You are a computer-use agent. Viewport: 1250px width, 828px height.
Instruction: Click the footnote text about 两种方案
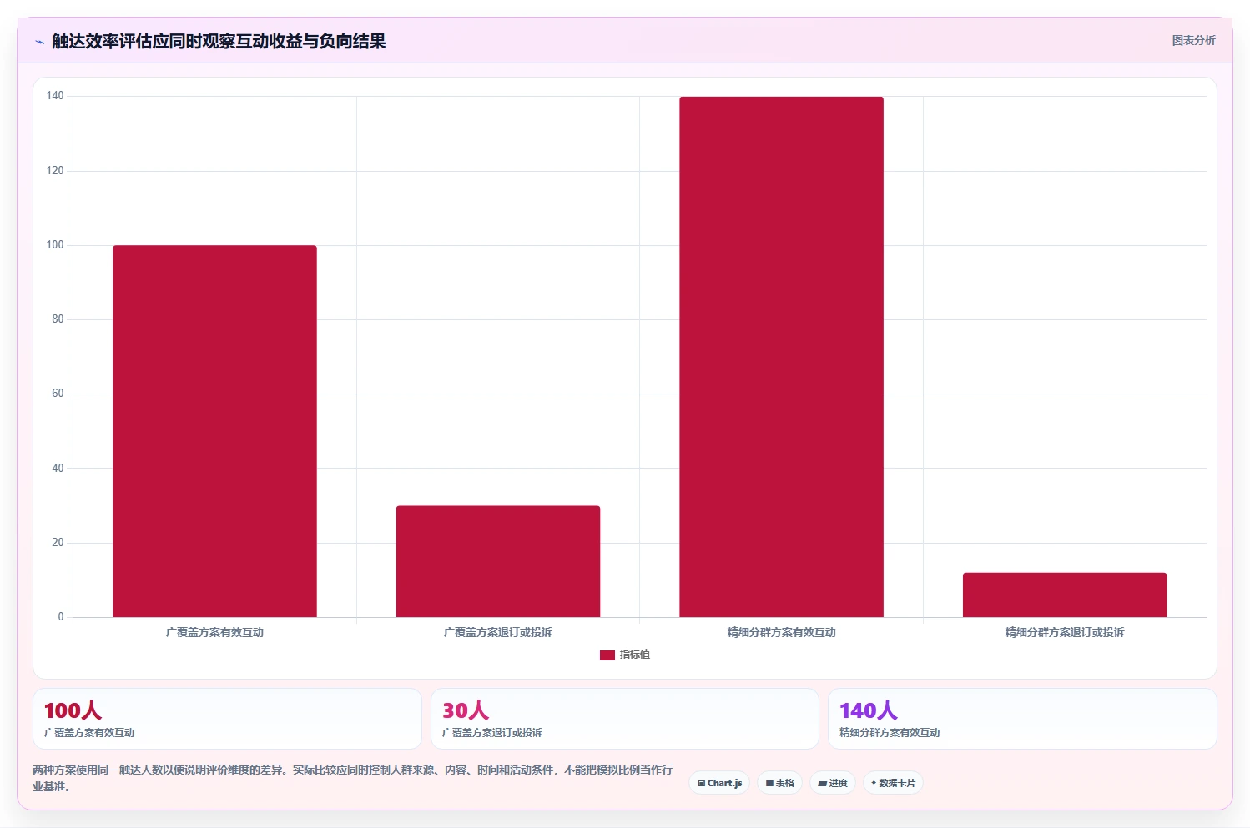[352, 778]
